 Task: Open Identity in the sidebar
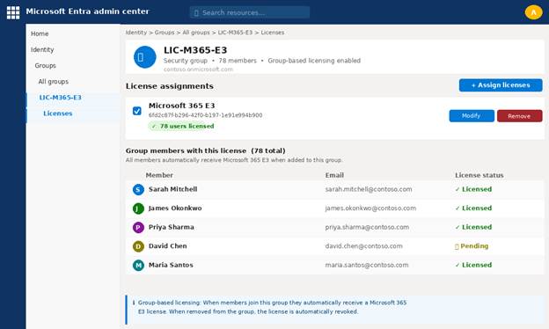[42, 49]
